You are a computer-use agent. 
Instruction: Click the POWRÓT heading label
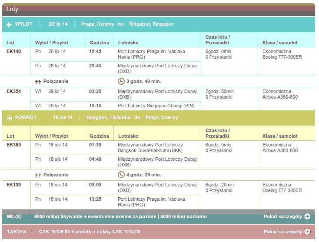point(26,117)
